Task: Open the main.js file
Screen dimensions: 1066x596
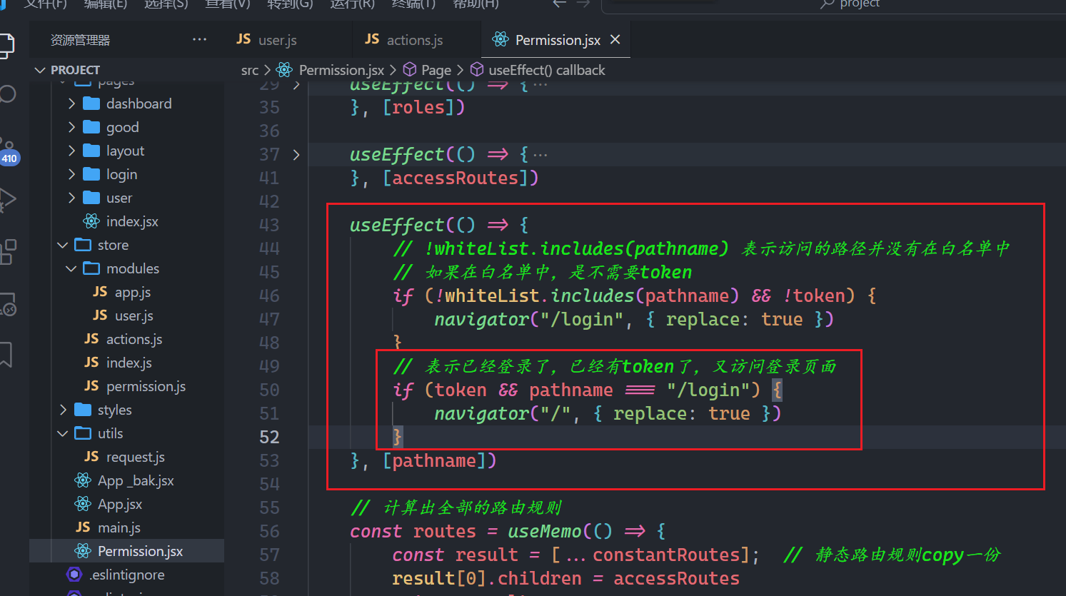Action: [119, 527]
